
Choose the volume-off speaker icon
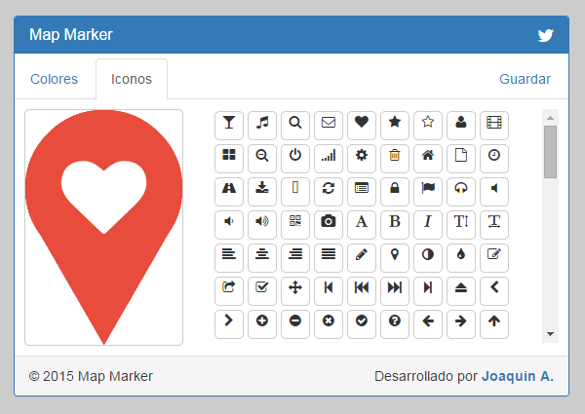[494, 192]
